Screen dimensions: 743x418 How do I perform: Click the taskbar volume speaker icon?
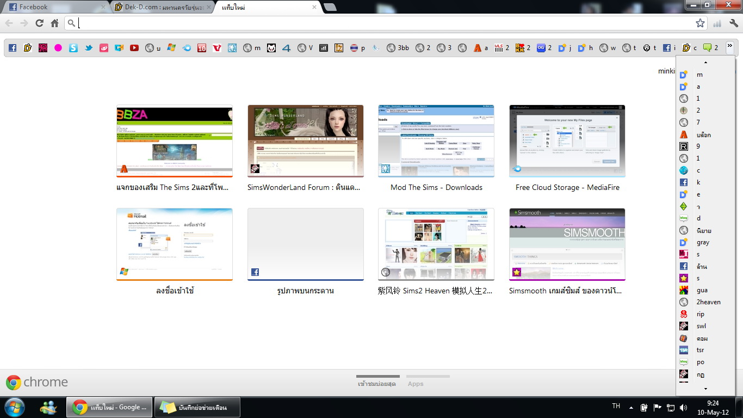(x=683, y=407)
